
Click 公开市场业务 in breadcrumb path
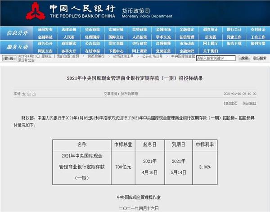tap(151, 57)
